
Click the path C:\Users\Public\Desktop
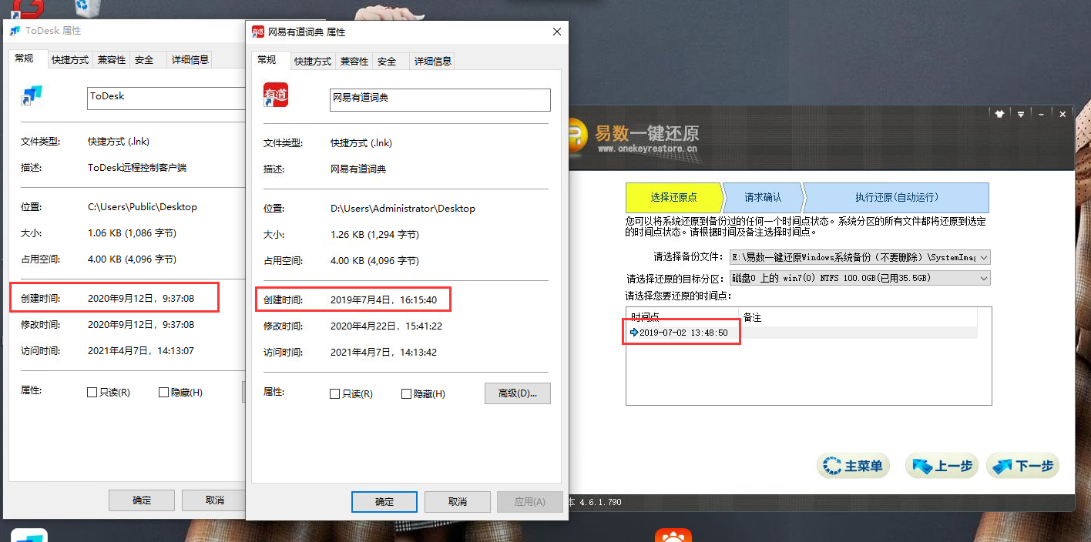(x=143, y=207)
